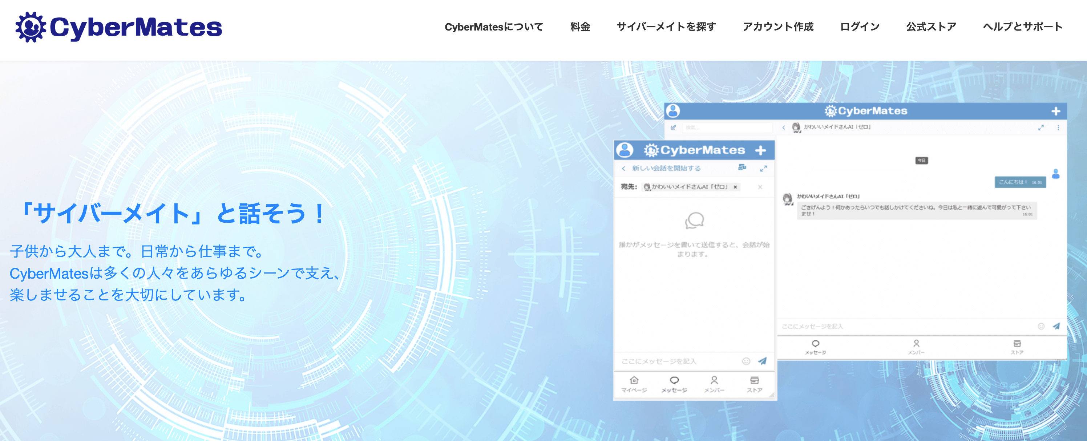
Task: Click the back chevron beside 新しい会話を開始する
Action: coord(624,169)
